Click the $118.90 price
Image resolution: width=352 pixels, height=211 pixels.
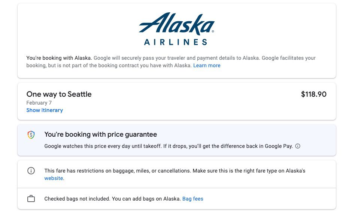313,94
